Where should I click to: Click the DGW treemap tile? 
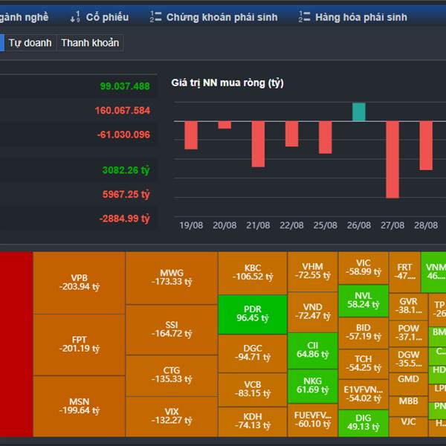click(x=408, y=360)
